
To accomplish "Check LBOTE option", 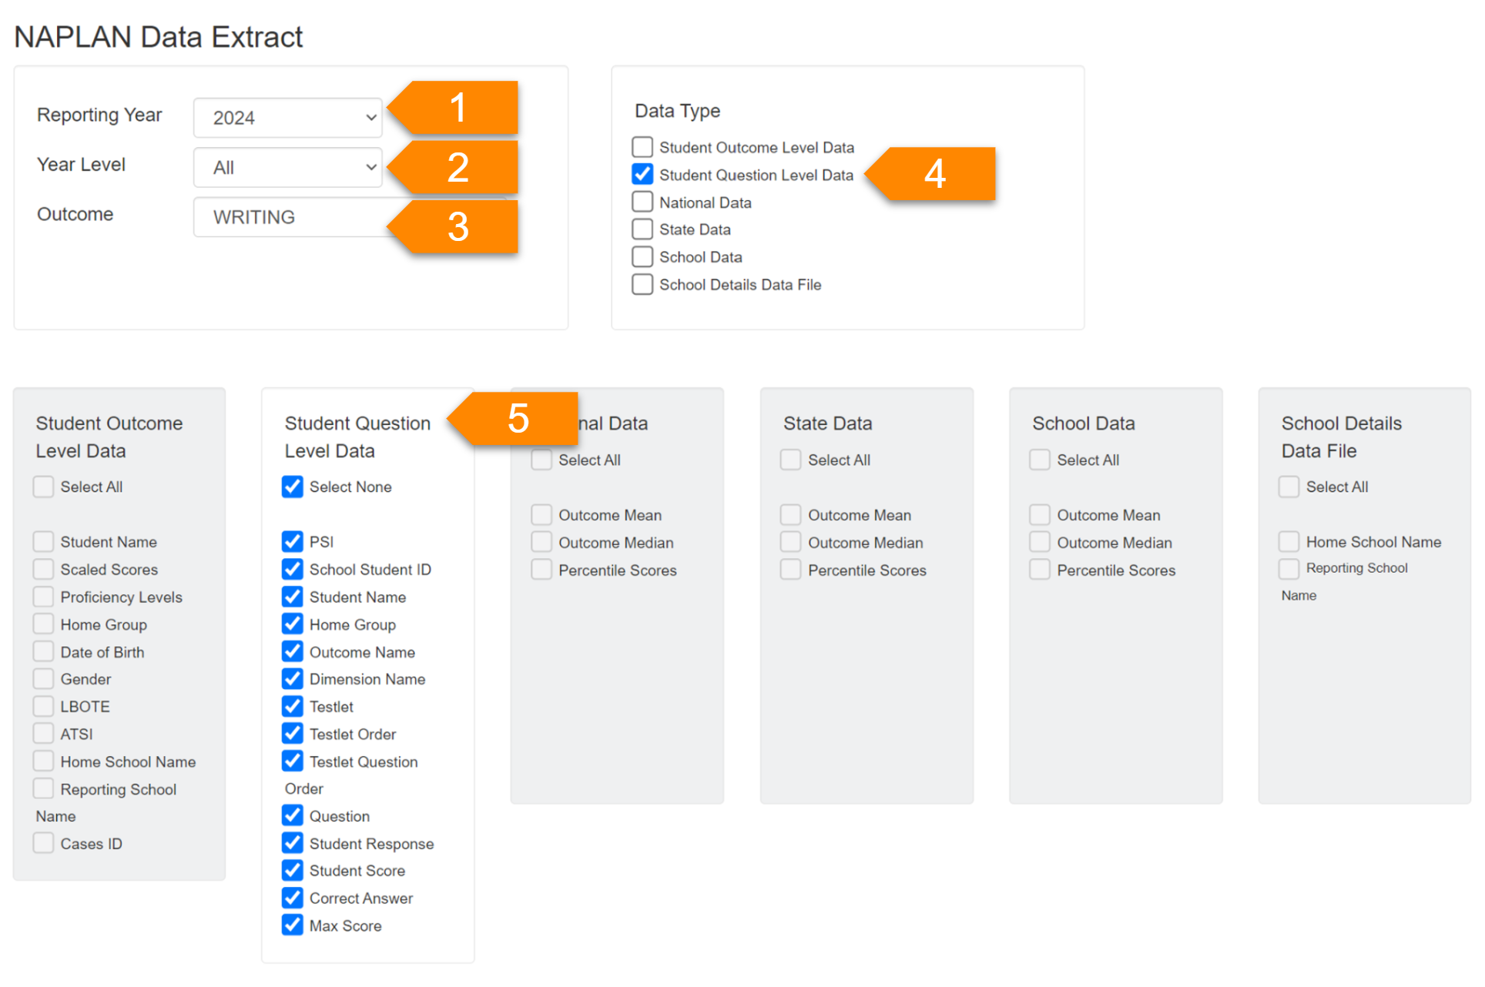I will click(x=44, y=707).
